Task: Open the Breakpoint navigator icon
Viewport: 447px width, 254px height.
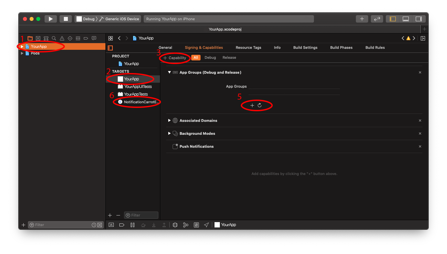Action: click(86, 38)
